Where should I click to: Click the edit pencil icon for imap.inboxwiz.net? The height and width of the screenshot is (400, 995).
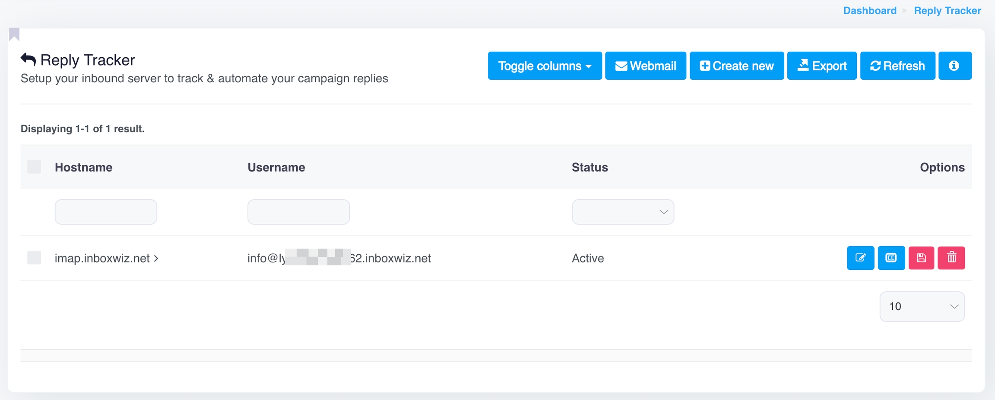point(860,258)
